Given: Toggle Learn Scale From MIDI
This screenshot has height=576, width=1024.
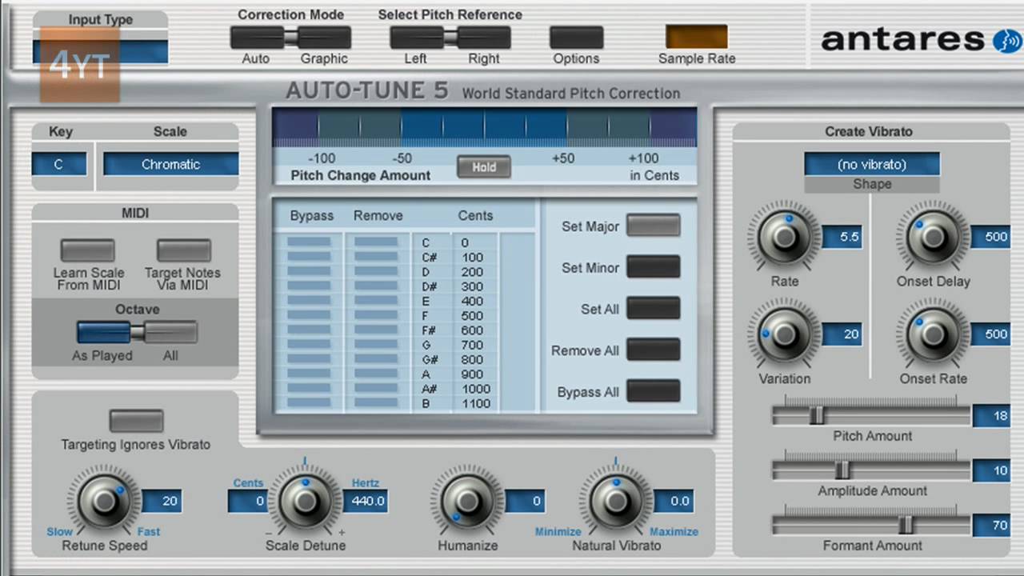Looking at the screenshot, I should coord(88,250).
